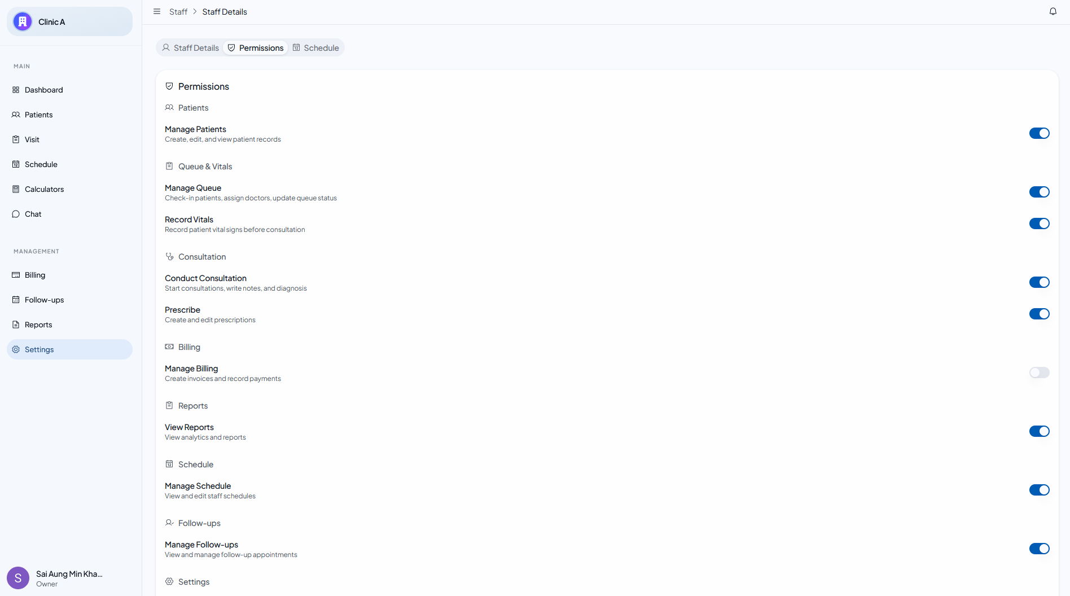This screenshot has height=596, width=1070.
Task: Click 'View analytics and reports' description text
Action: pos(205,437)
